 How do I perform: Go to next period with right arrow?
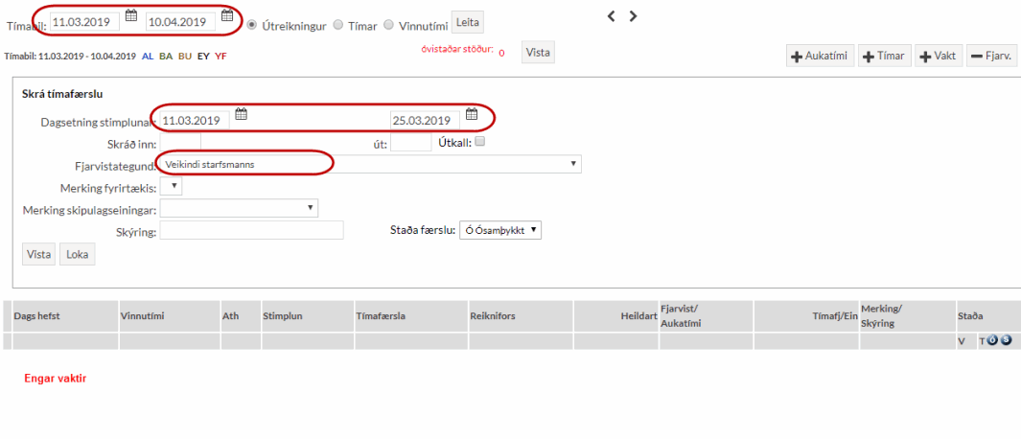pos(633,16)
